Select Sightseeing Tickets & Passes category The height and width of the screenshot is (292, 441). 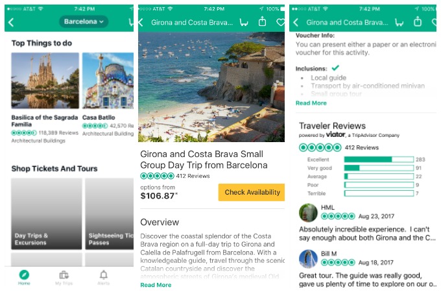(110, 213)
